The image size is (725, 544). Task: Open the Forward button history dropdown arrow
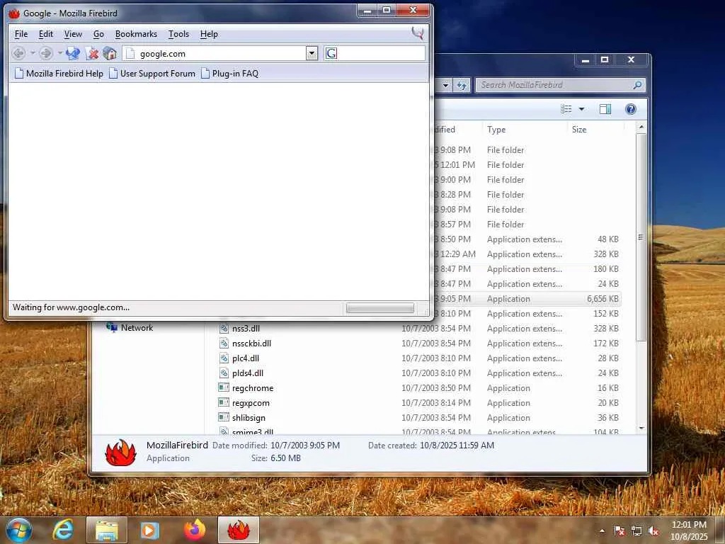pyautogui.click(x=59, y=53)
